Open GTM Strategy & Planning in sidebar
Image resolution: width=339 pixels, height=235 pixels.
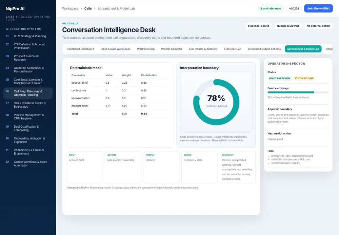pos(28,36)
